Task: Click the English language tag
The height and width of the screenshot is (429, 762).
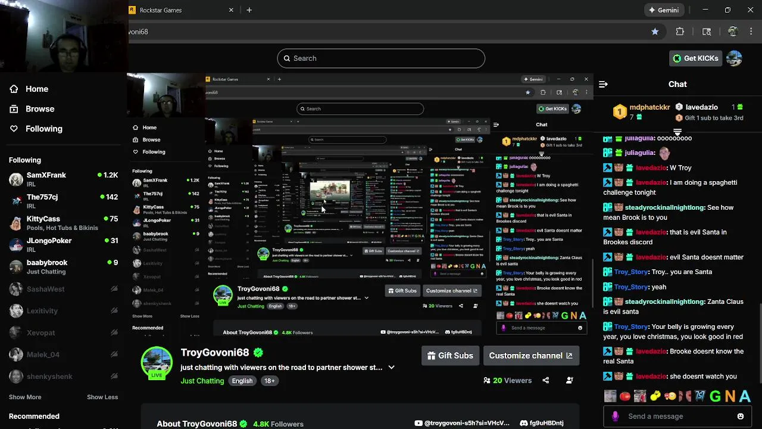Action: (242, 381)
